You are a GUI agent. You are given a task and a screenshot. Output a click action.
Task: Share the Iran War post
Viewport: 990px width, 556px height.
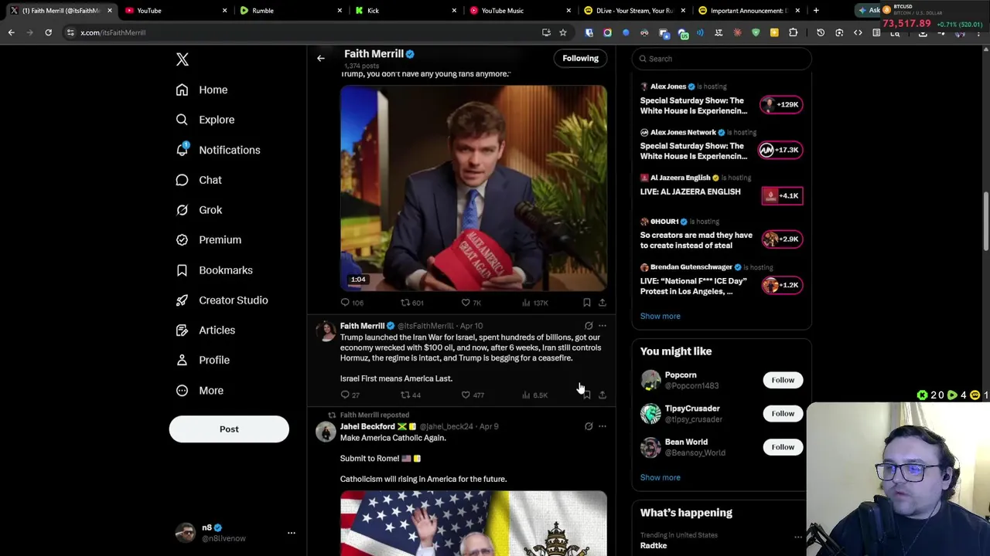tap(603, 395)
